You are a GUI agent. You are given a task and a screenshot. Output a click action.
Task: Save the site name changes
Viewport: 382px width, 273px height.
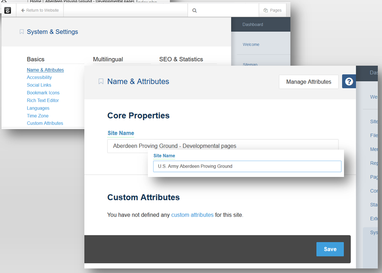tap(330, 249)
